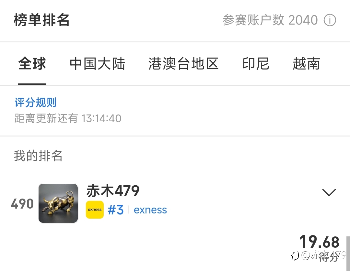350x271 pixels.
Task: Click the @赤木479 watermark icon
Action: (295, 255)
